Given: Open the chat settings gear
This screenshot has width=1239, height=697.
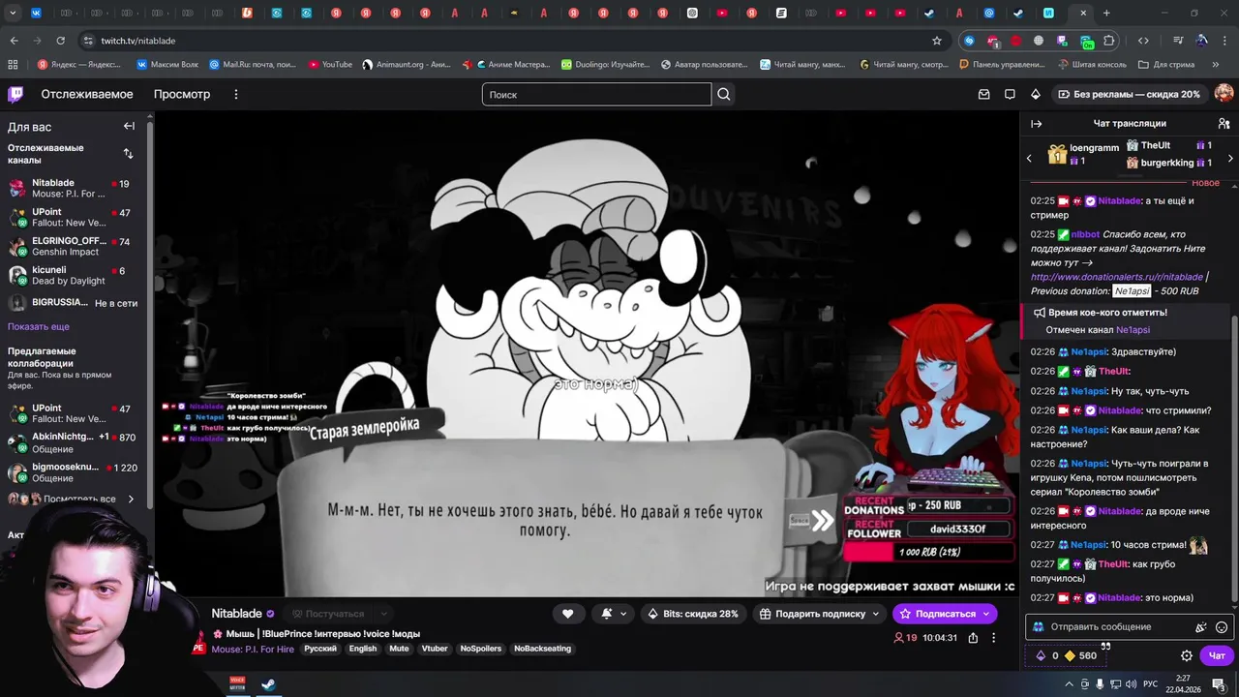Looking at the screenshot, I should [1187, 655].
